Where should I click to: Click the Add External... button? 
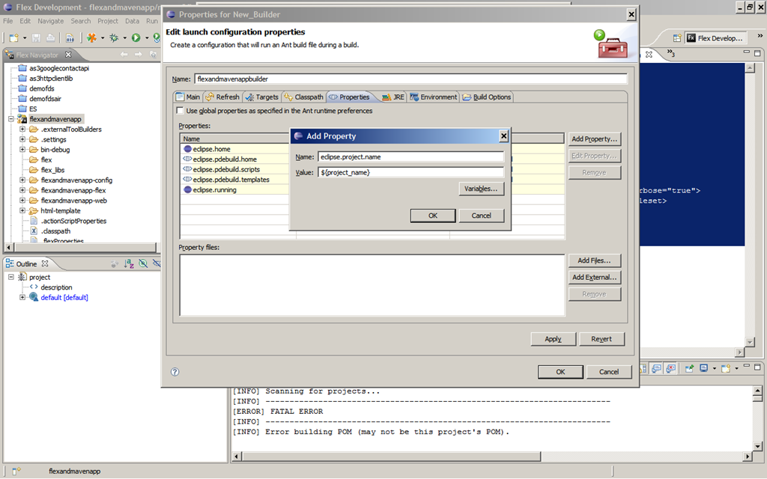pos(594,277)
